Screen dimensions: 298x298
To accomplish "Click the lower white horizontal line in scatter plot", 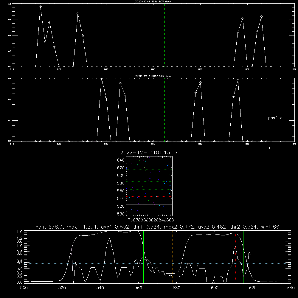I will pos(149,204).
